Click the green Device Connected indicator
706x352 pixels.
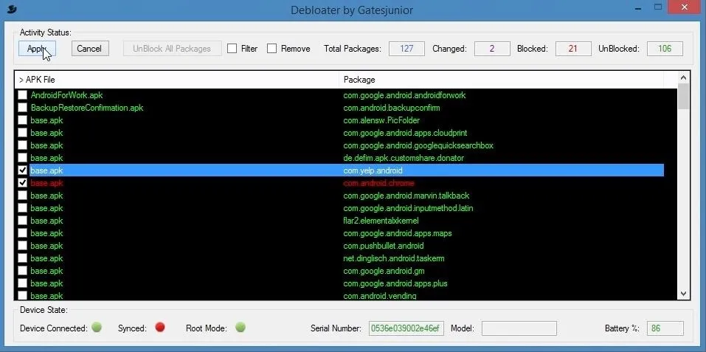[x=97, y=327]
